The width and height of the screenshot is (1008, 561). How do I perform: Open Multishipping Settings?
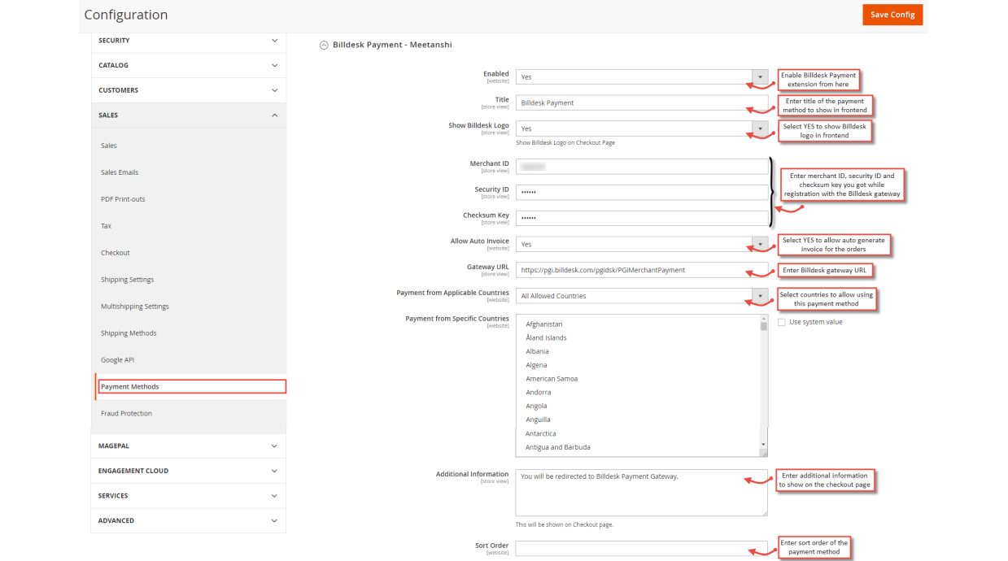point(135,307)
